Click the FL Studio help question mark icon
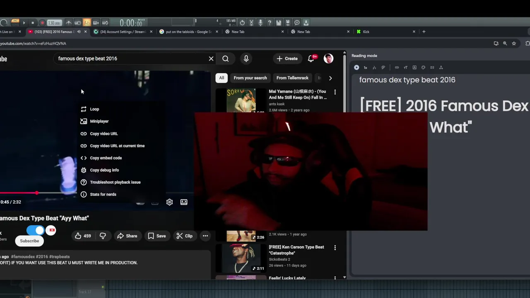Image resolution: width=530 pixels, height=298 pixels. [x=270, y=23]
